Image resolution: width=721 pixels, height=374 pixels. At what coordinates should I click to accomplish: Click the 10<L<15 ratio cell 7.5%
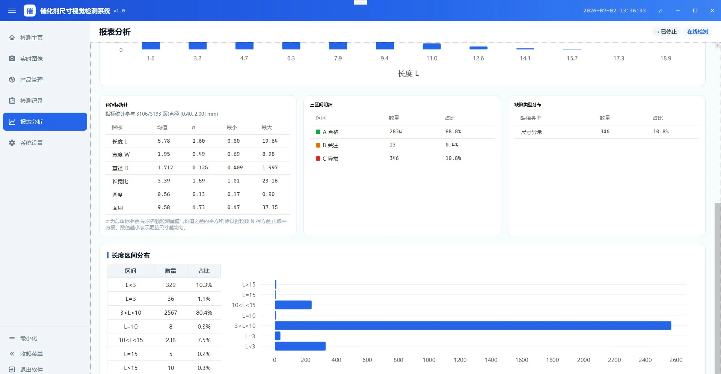(204, 340)
